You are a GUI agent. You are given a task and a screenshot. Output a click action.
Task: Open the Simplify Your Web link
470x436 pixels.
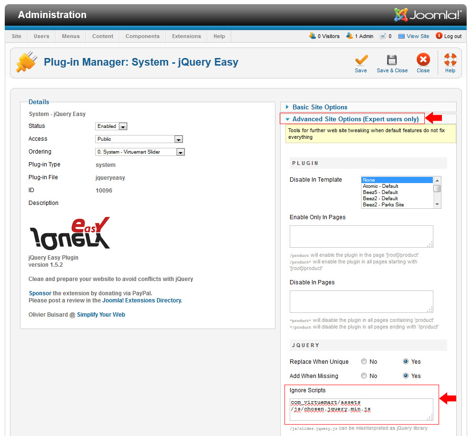pyautogui.click(x=101, y=314)
